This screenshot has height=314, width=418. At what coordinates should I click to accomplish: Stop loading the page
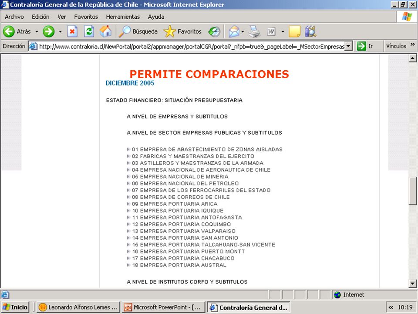(72, 31)
